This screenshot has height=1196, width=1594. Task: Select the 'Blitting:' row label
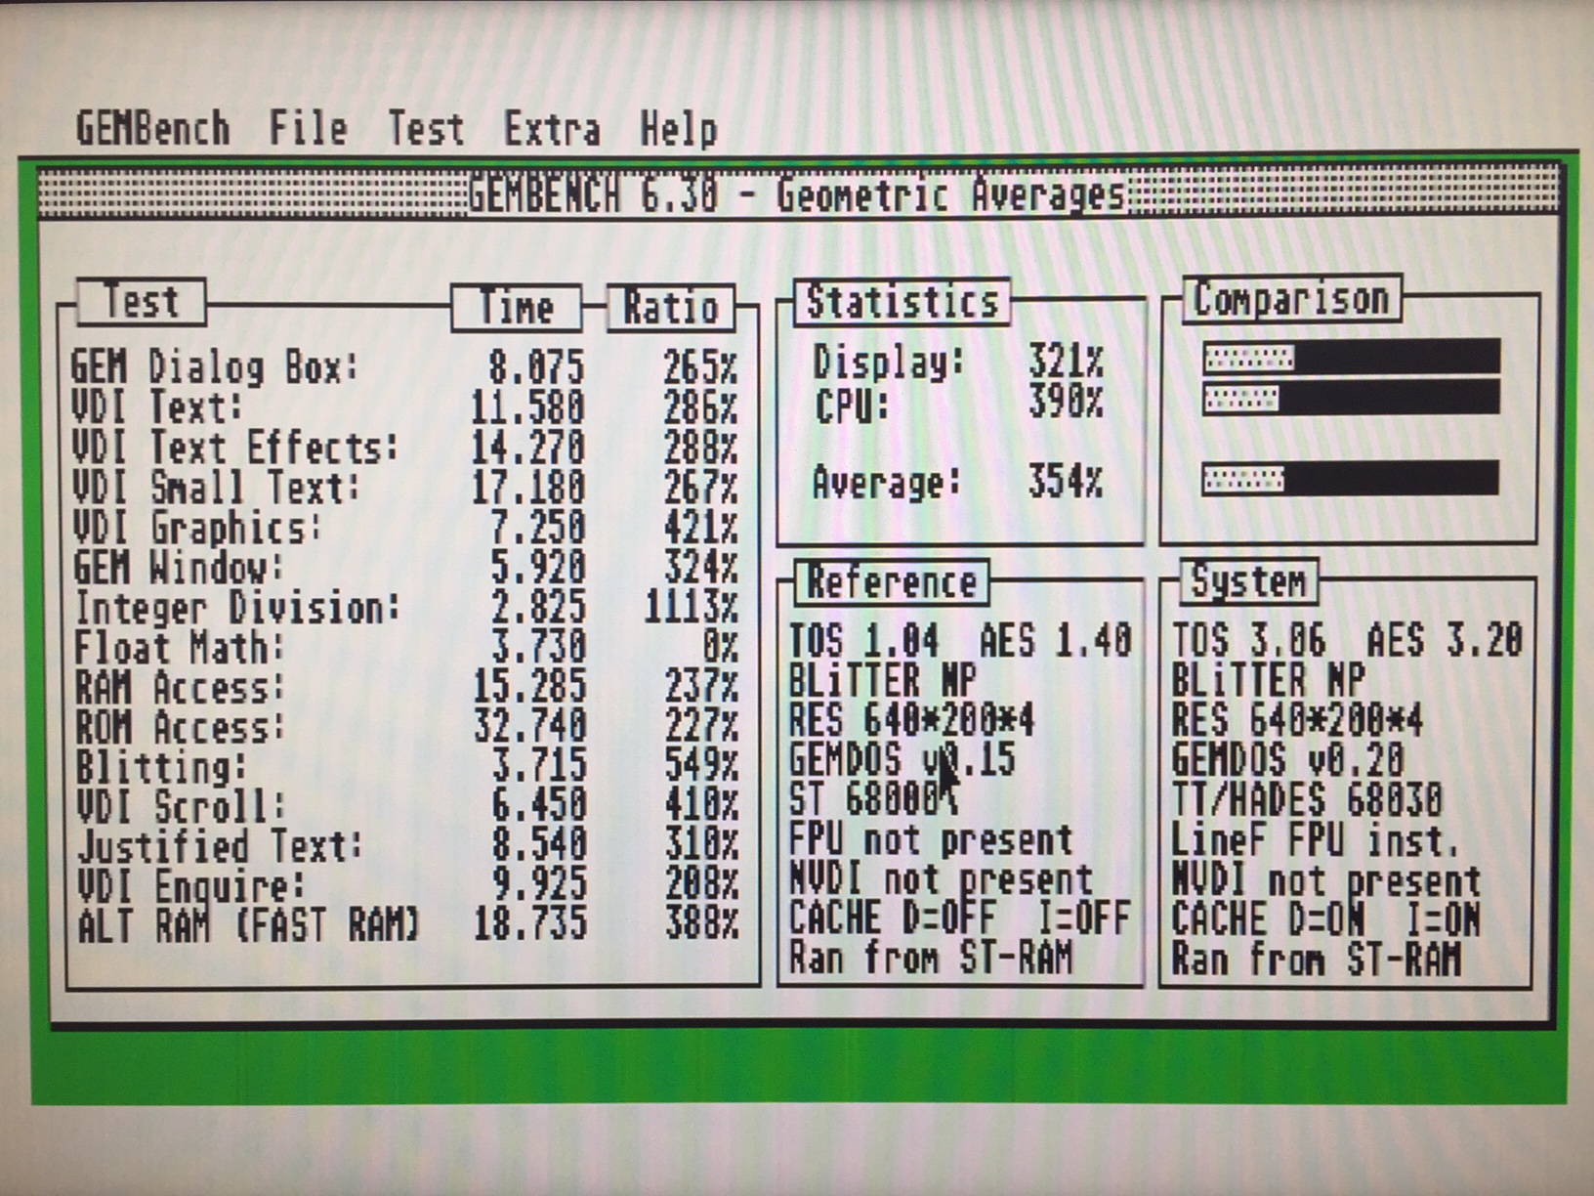[161, 767]
